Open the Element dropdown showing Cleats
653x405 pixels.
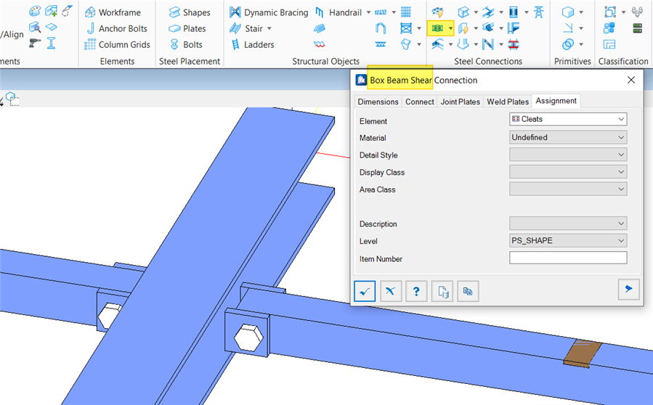point(568,119)
